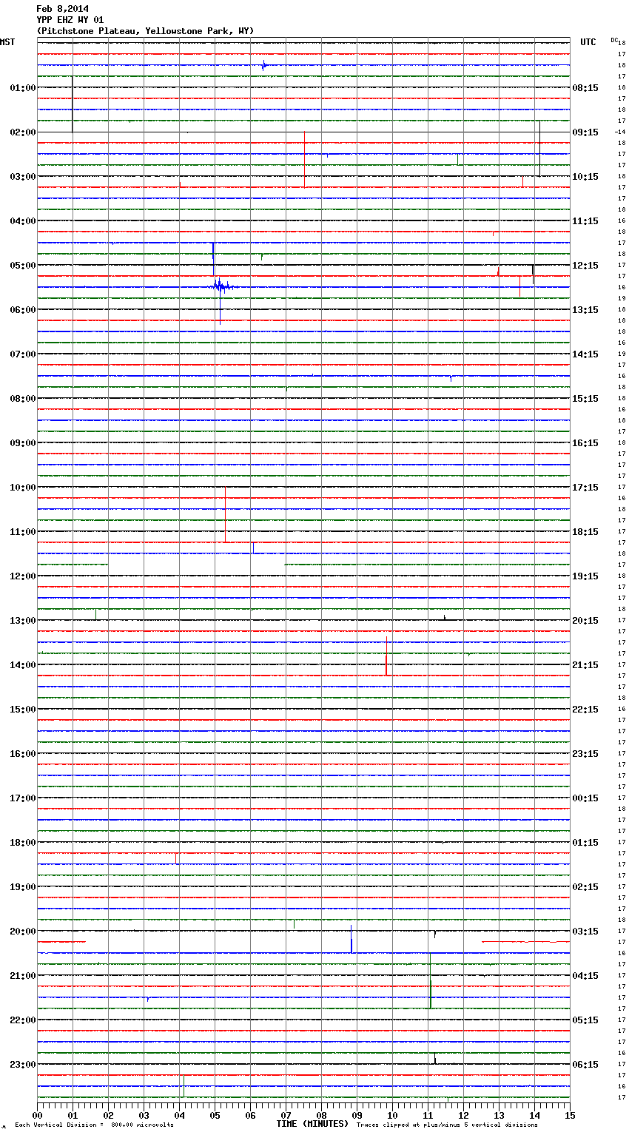Click the blue earthquake waveform near 05:30 MST
Viewport: 629px width, 1135px height.
(222, 286)
